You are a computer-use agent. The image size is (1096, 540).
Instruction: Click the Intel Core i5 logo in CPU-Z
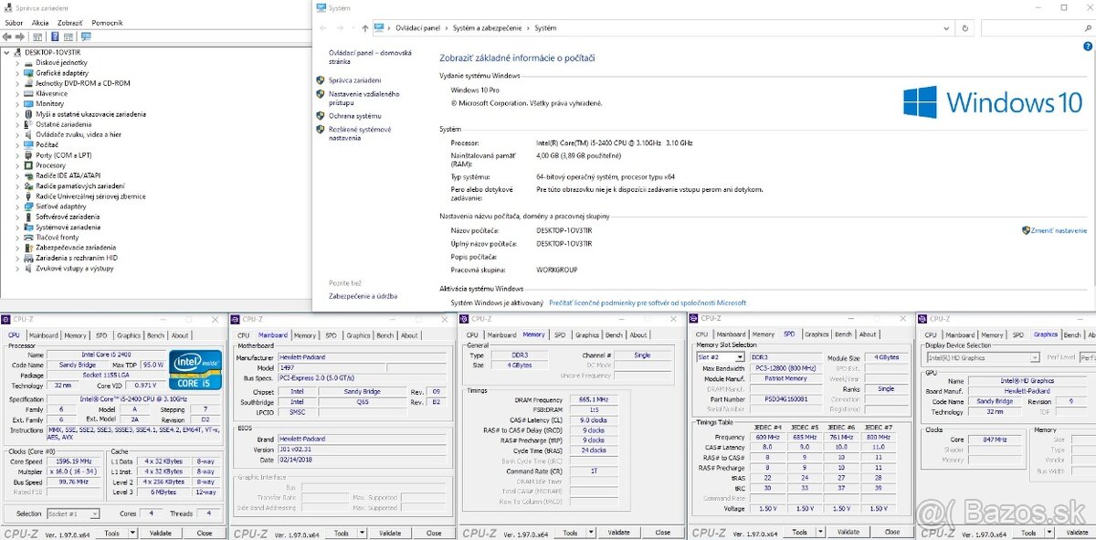tap(195, 372)
